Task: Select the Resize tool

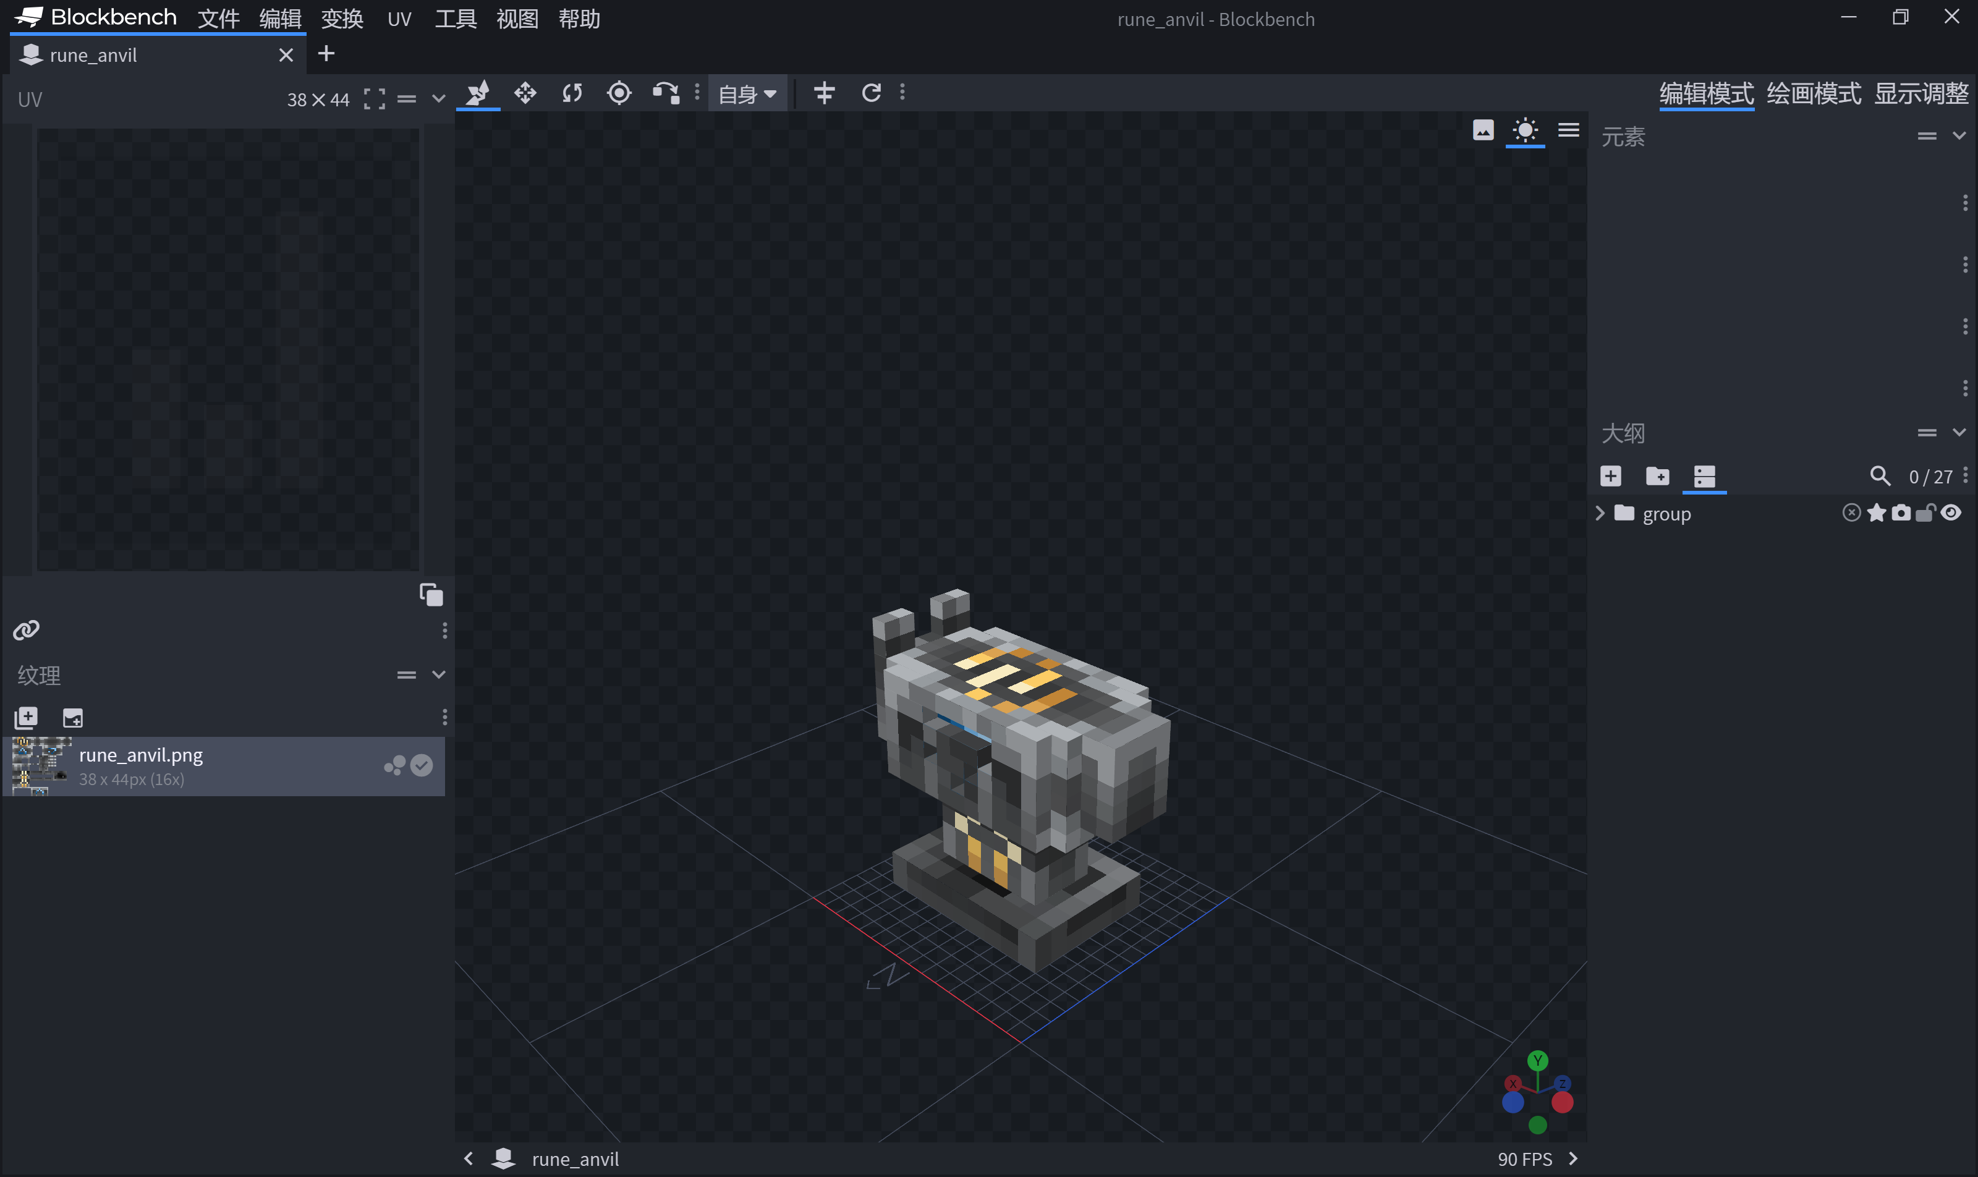Action: (x=525, y=93)
